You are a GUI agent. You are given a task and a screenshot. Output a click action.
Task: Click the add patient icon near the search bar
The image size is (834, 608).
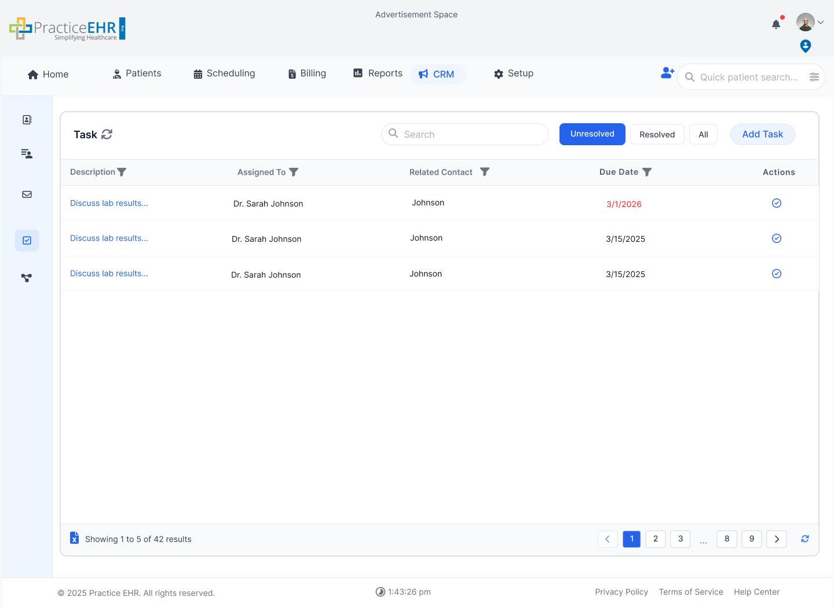click(667, 72)
